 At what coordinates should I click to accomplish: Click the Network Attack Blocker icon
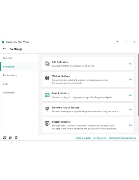47,109
